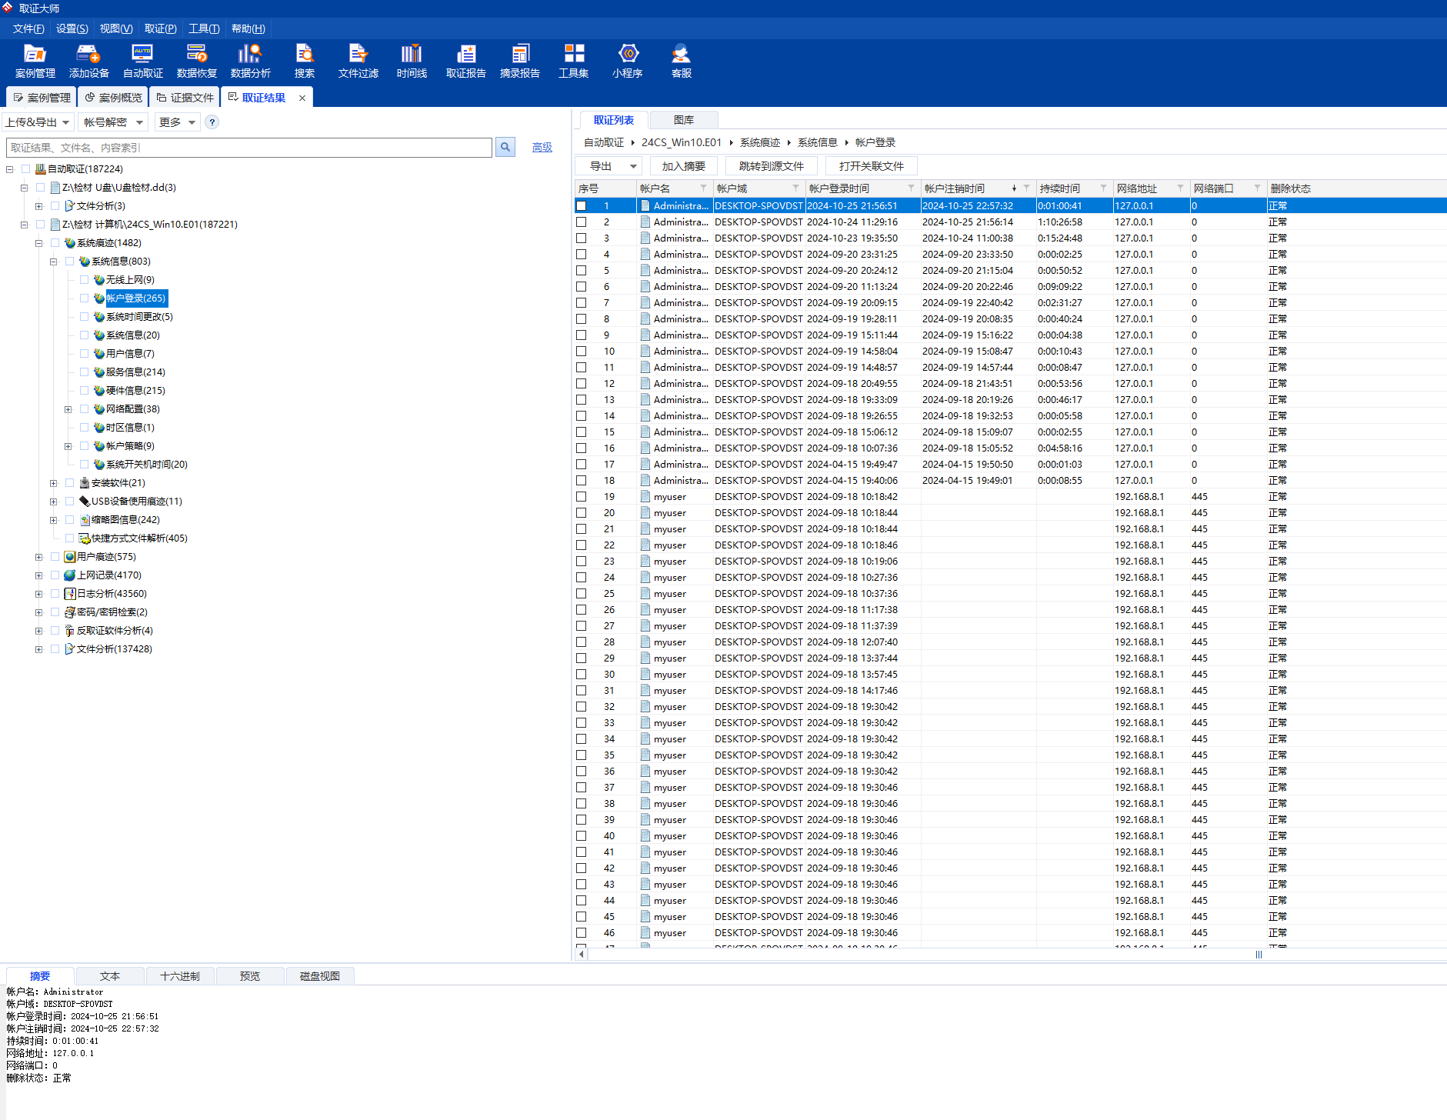Screen dimensions: 1447x1120
Task: Open the 时间线 view
Action: (x=412, y=61)
